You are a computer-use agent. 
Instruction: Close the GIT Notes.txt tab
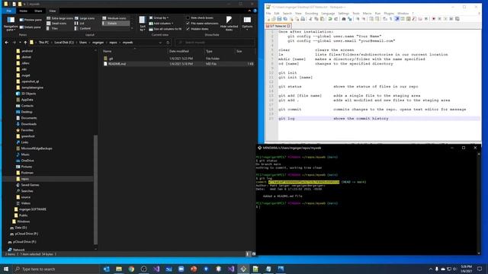coord(289,26)
